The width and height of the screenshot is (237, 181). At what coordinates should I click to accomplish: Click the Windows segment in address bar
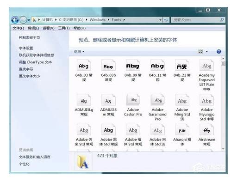pos(98,20)
